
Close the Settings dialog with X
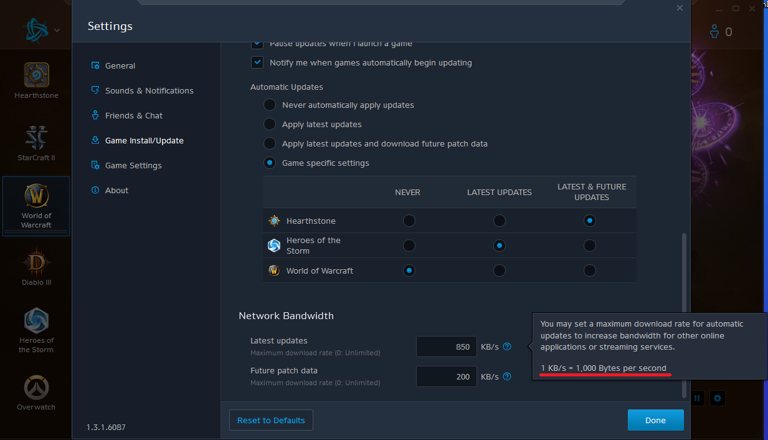[x=680, y=8]
